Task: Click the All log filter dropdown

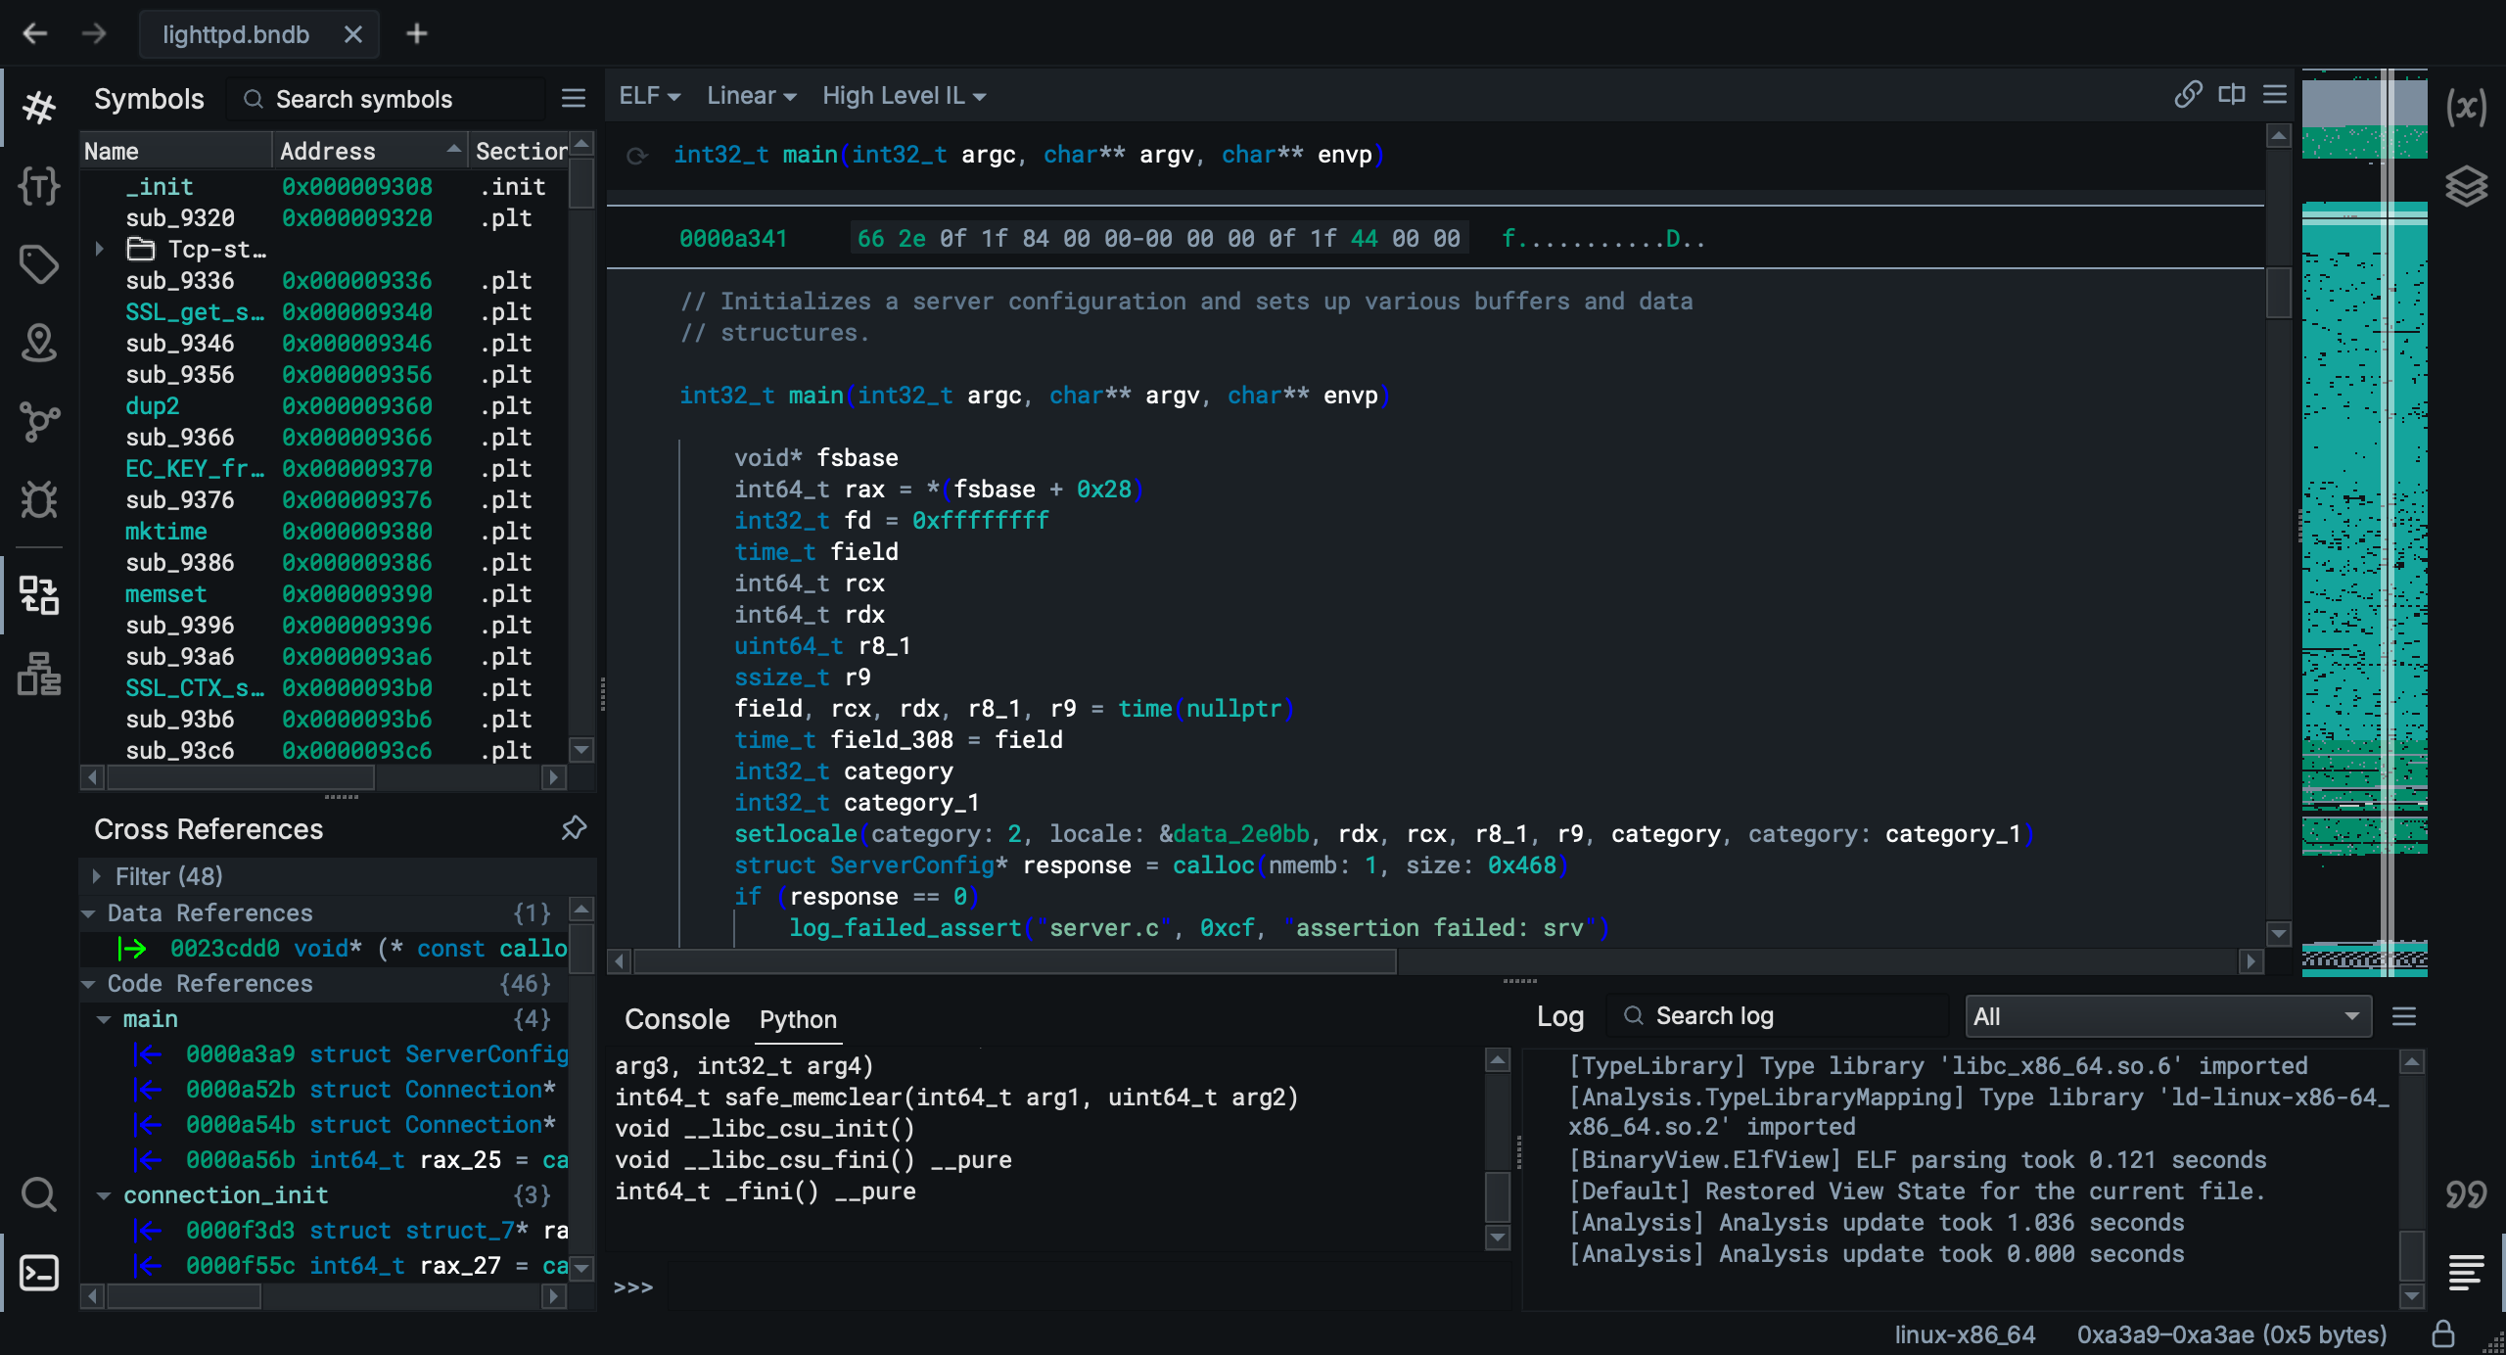Action: [2167, 1016]
